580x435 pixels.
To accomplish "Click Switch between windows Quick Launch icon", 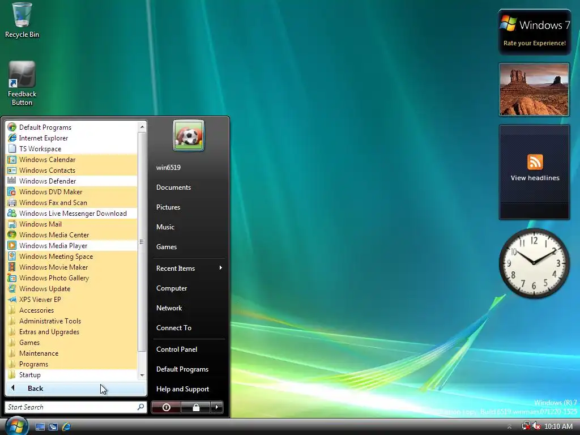I will tap(53, 427).
